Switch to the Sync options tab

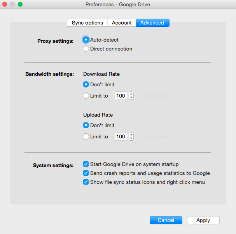(87, 23)
